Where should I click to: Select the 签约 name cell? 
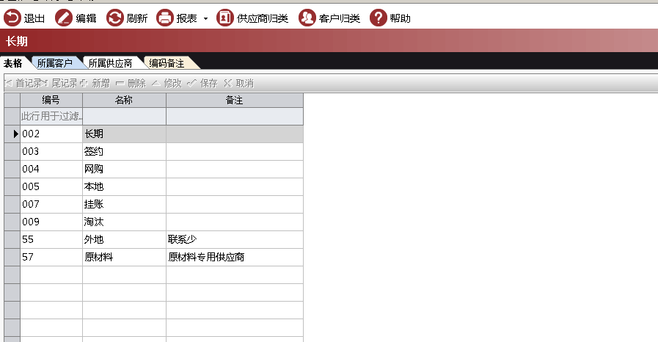point(124,151)
